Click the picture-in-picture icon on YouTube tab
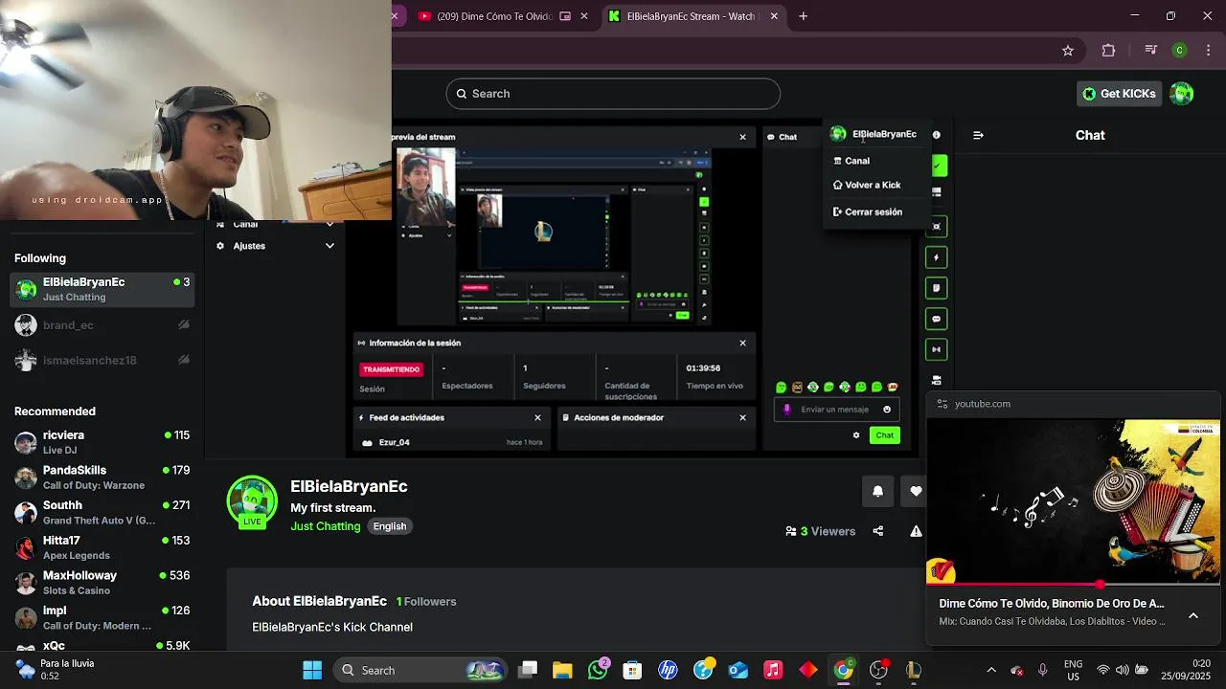 565,16
